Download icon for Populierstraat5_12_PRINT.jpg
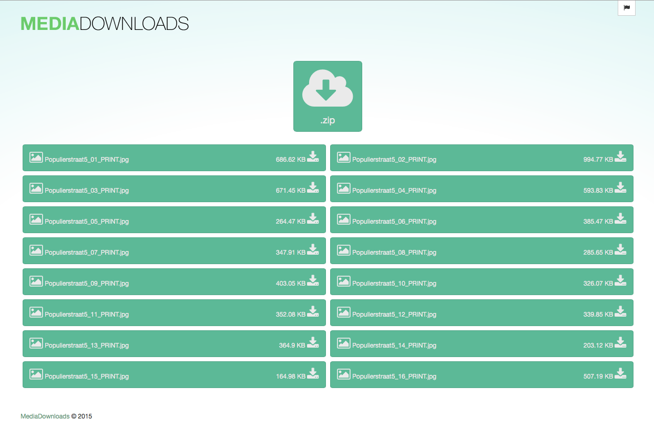 tap(620, 312)
